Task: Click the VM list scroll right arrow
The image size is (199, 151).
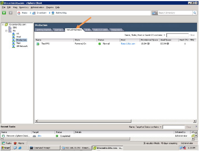Action: (195, 121)
